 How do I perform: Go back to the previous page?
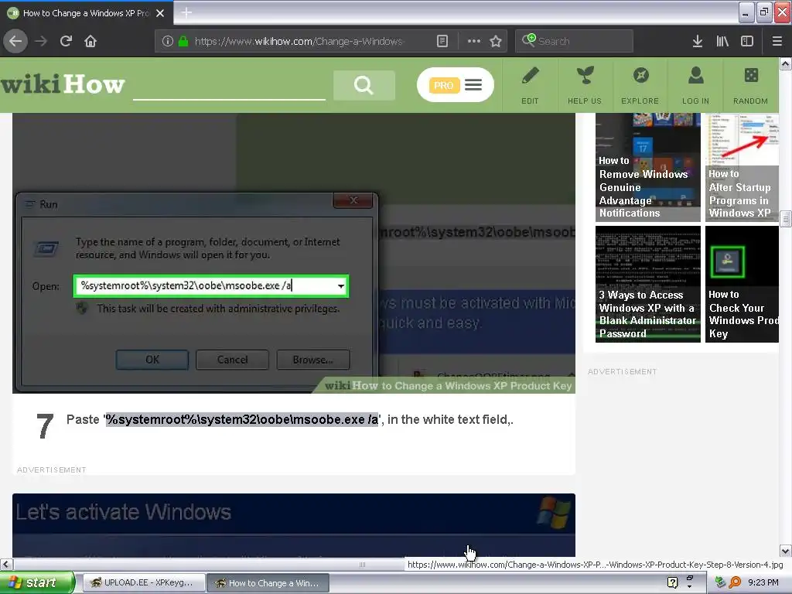coord(15,41)
